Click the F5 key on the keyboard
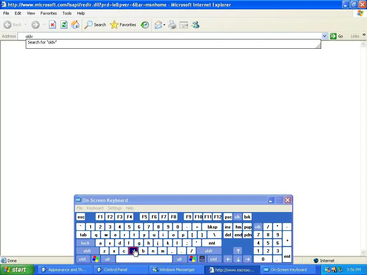 point(145,217)
